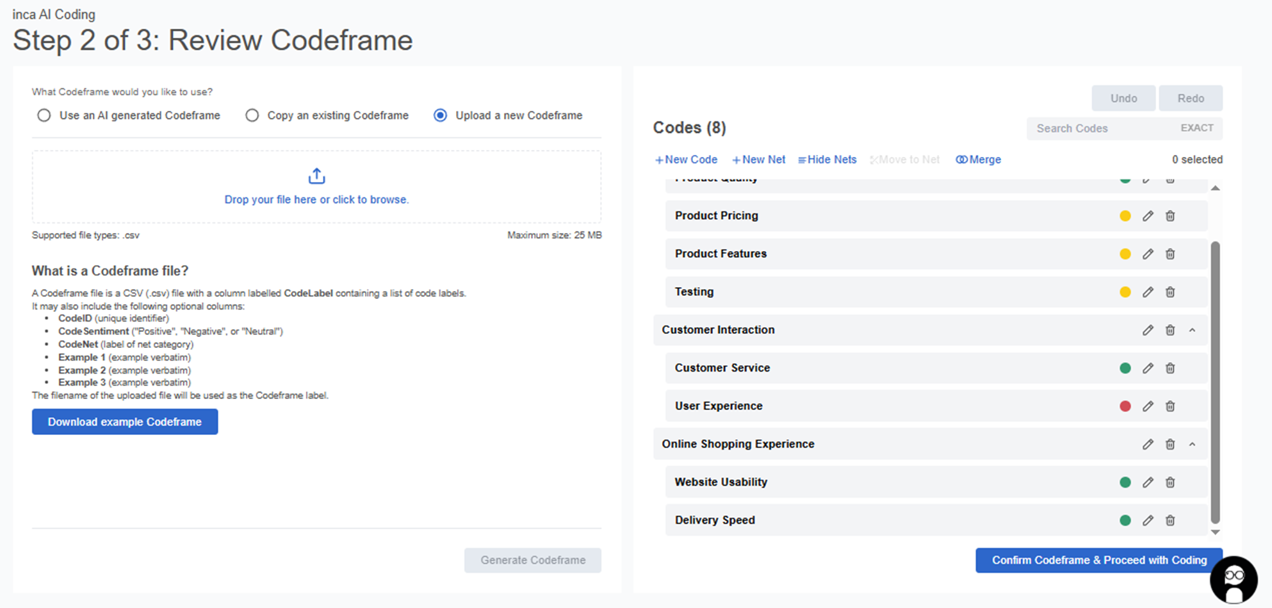Delete the Product Features code

1170,254
